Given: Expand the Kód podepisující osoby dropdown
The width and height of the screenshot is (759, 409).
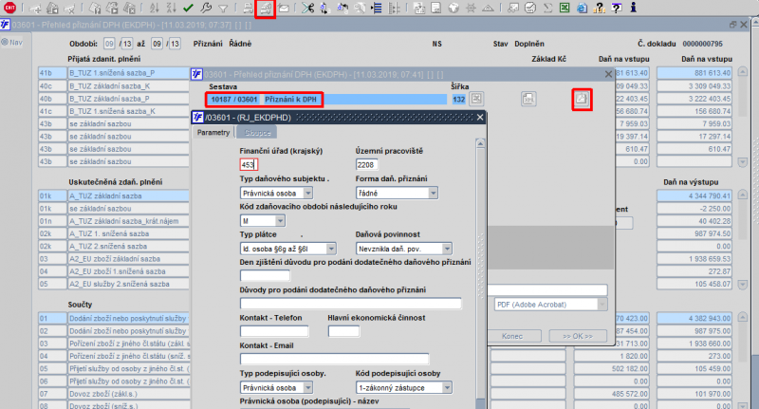Looking at the screenshot, I should [447, 388].
